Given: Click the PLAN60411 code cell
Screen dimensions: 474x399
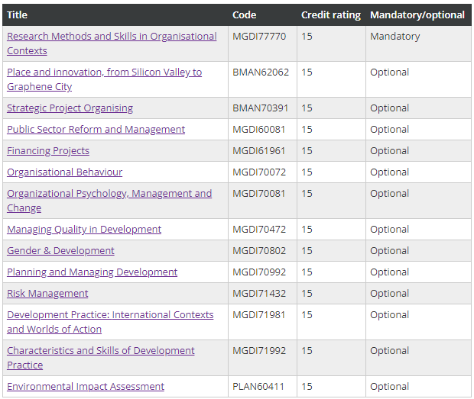Looking at the screenshot, I should click(258, 387).
